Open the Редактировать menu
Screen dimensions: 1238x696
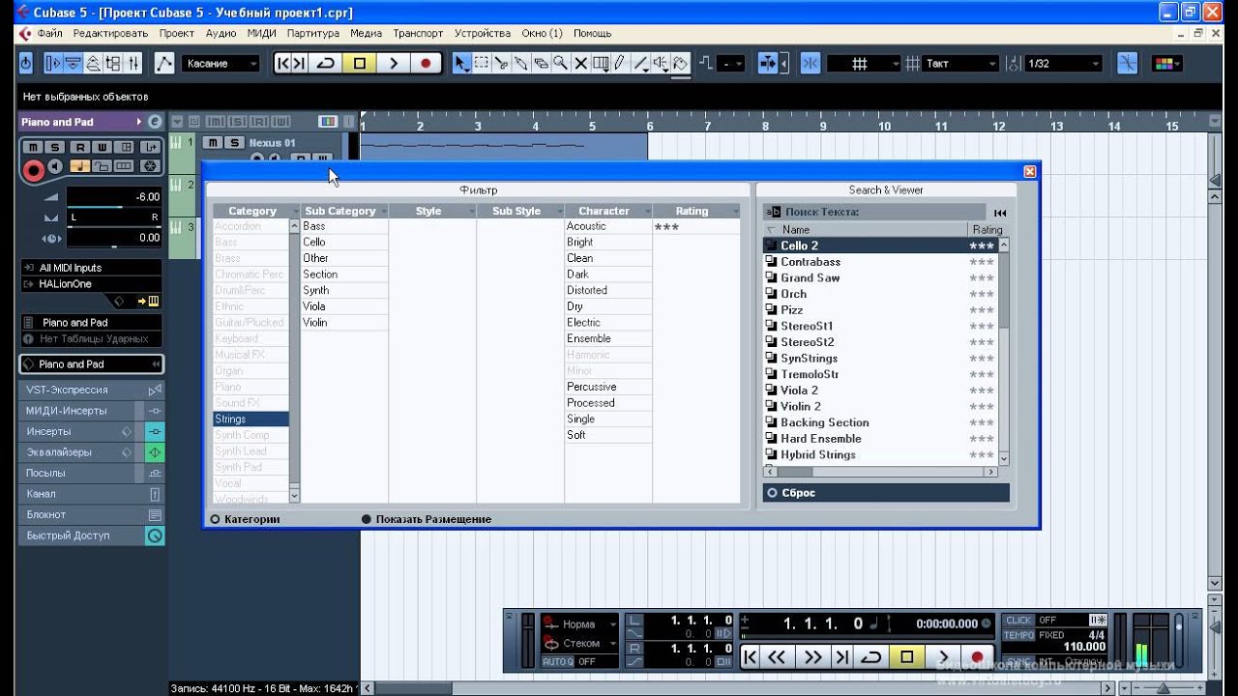[110, 33]
